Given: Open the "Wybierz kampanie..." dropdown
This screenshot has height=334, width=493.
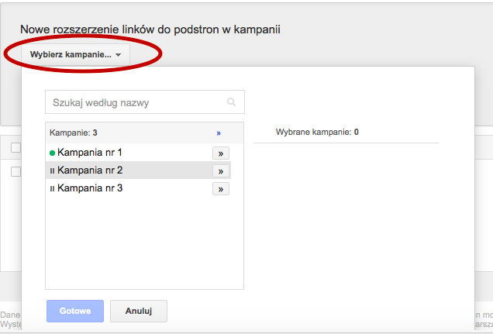Looking at the screenshot, I should tap(75, 55).
